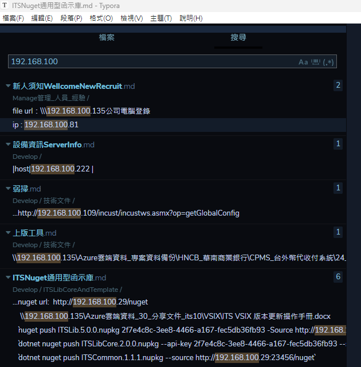Click match count badge 6 for ITSNuget

[x=338, y=276]
